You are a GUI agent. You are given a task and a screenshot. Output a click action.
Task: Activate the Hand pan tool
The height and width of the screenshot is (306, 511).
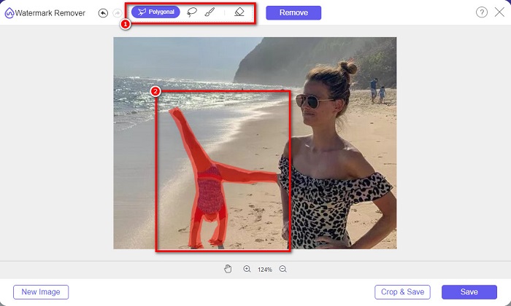[x=228, y=269]
